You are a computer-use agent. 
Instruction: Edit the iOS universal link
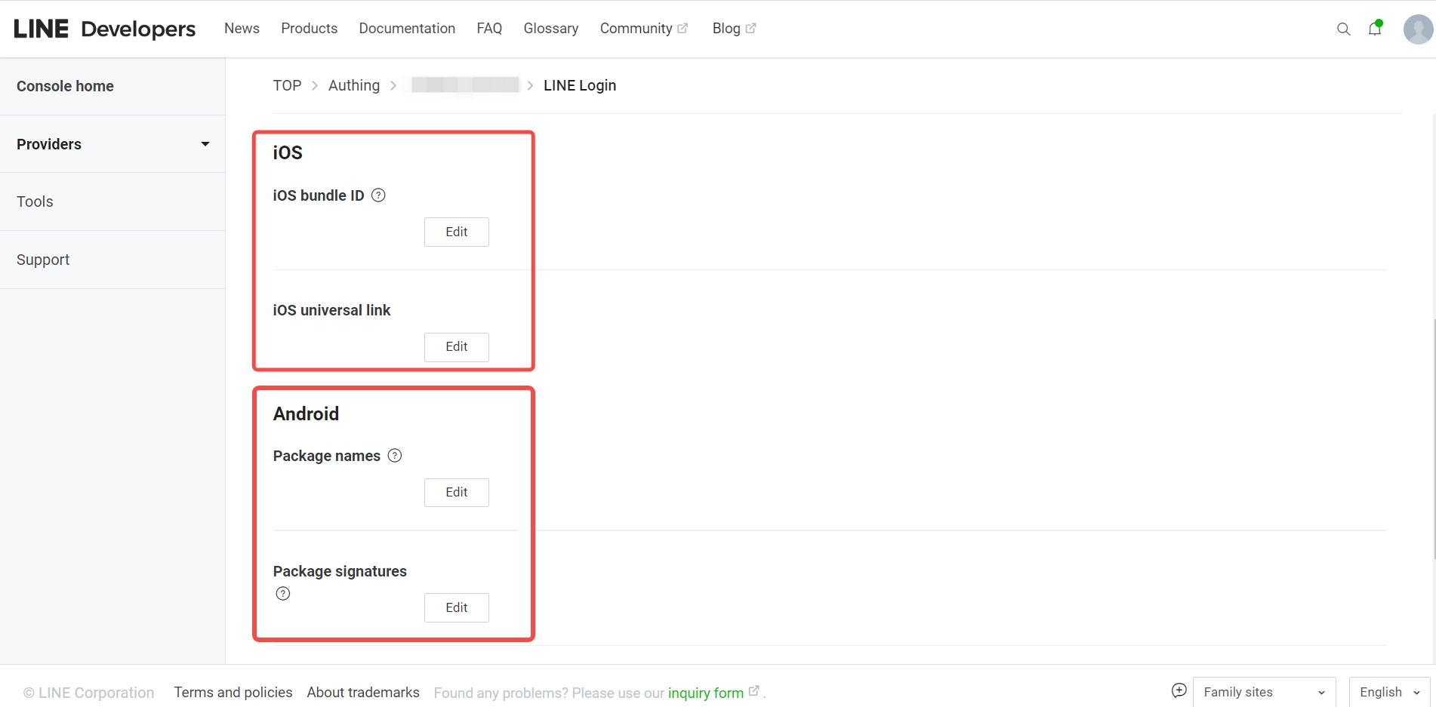pyautogui.click(x=456, y=347)
